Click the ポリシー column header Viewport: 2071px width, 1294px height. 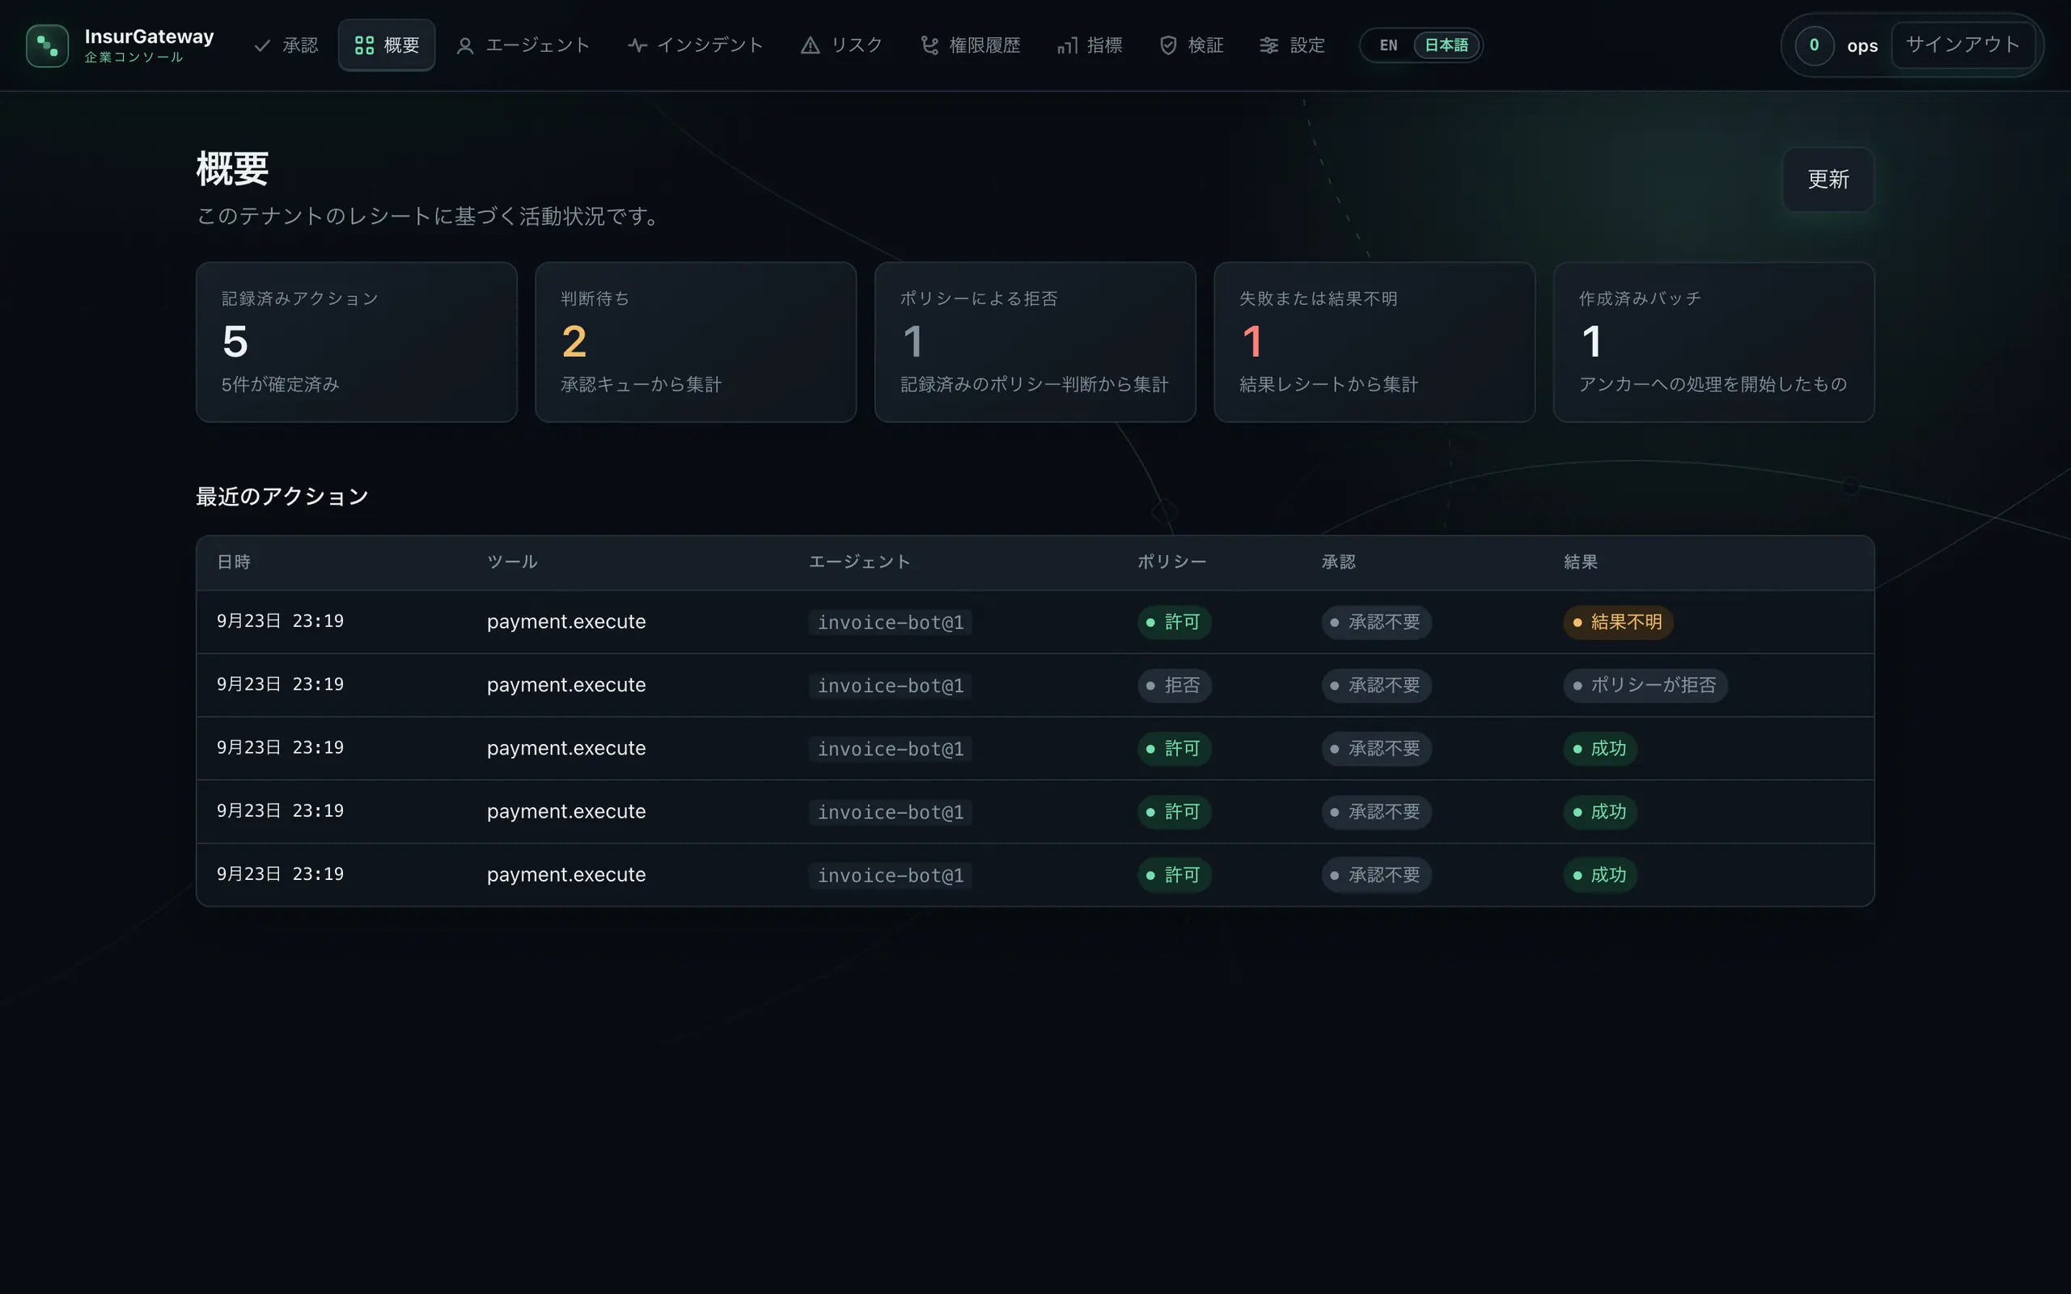pyautogui.click(x=1171, y=561)
